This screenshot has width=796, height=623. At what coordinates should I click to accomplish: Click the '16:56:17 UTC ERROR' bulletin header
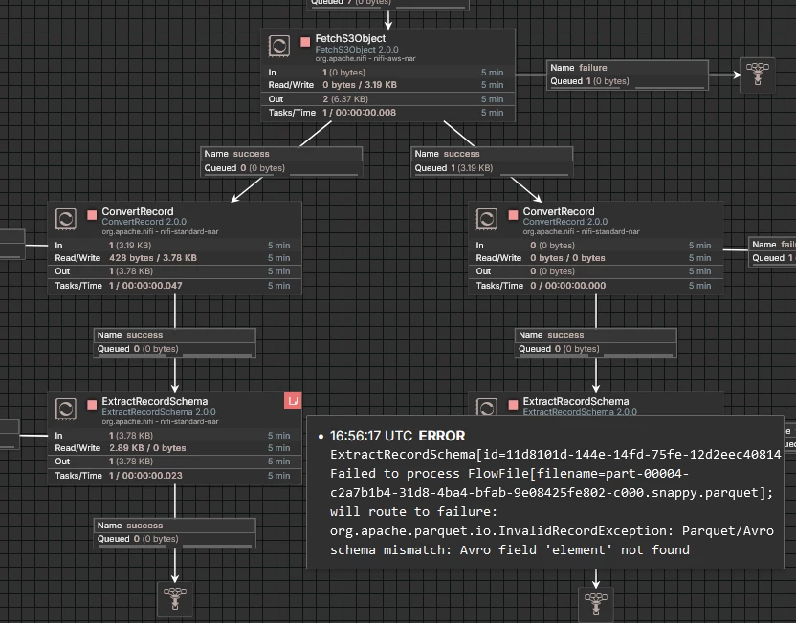[397, 436]
